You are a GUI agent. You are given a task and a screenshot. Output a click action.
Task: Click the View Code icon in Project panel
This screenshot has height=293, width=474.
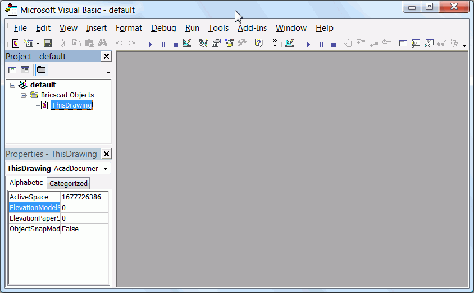12,70
